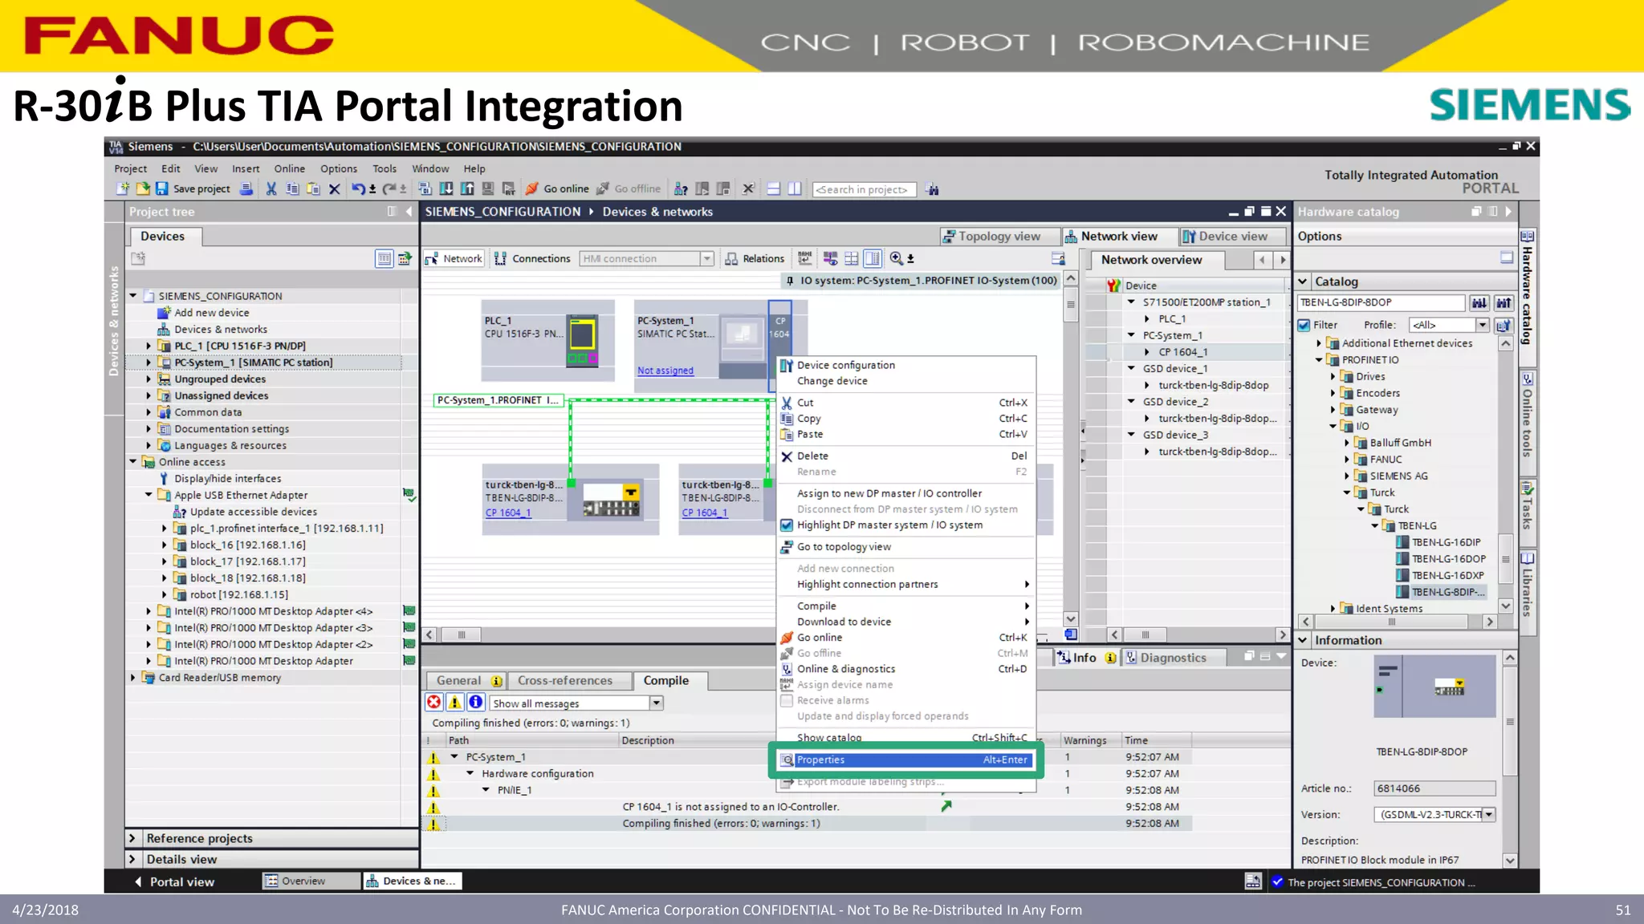Image resolution: width=1644 pixels, height=924 pixels.
Task: Click the Compile toolbar icon
Action: click(x=425, y=188)
